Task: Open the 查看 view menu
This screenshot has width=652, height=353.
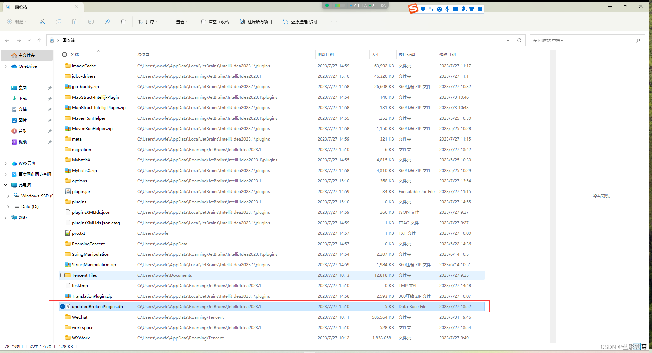Action: 178,22
